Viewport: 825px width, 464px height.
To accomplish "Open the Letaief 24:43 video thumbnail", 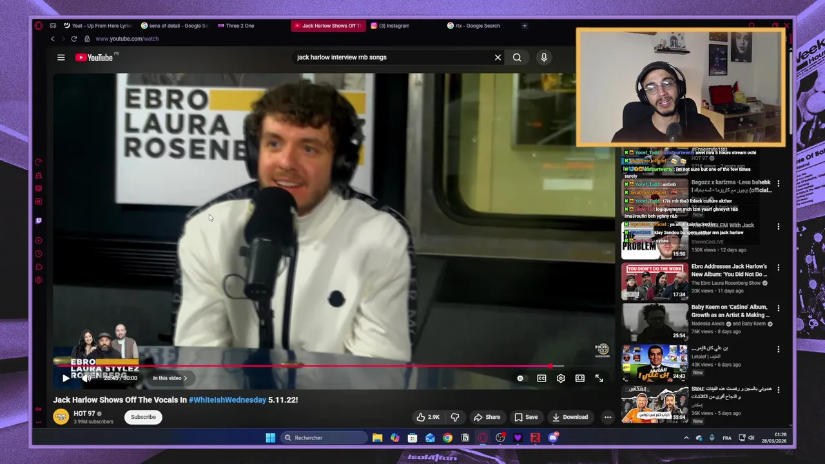I will coord(655,363).
